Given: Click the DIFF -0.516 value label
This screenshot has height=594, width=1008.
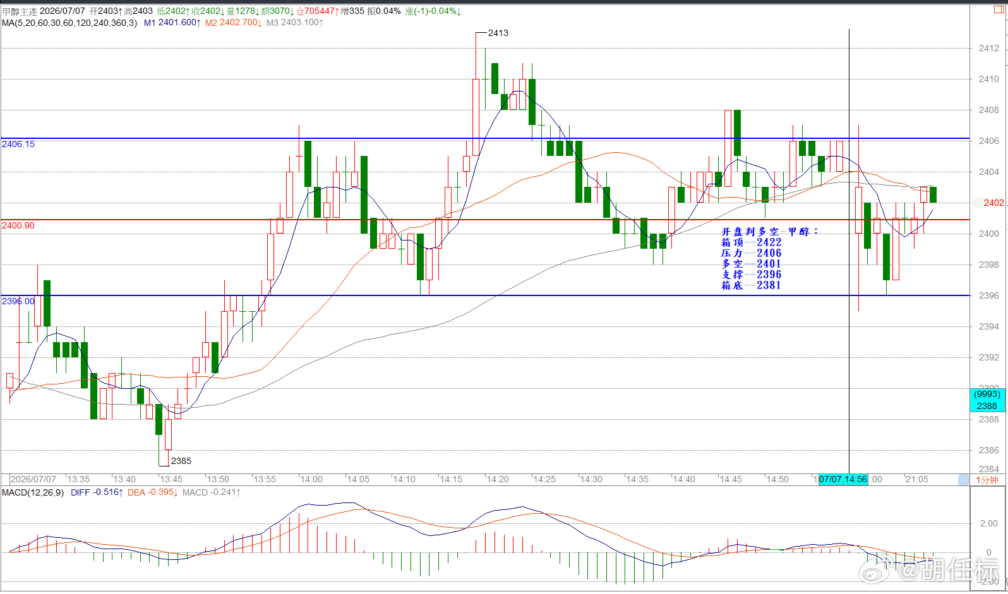Looking at the screenshot, I should pos(97,492).
